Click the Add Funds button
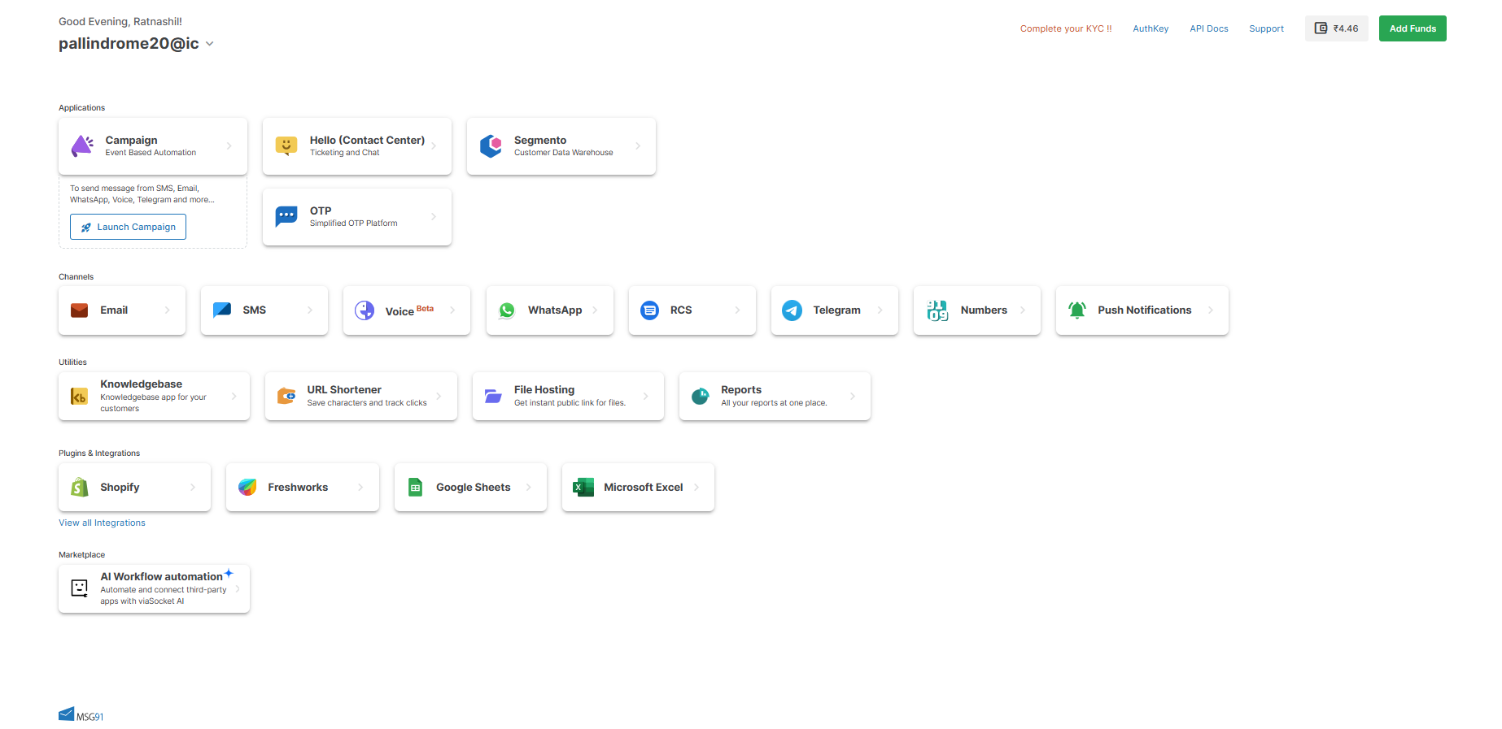The width and height of the screenshot is (1502, 729). click(1412, 28)
